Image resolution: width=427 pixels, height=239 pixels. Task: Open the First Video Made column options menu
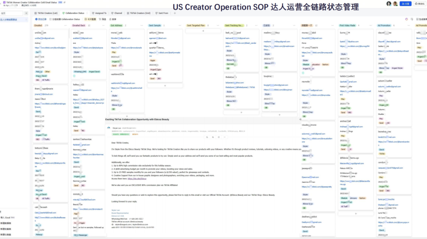370,25
